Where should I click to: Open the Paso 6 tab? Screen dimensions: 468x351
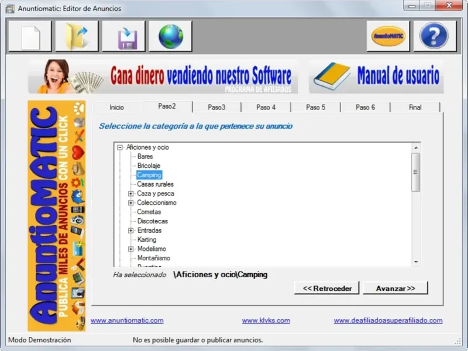click(x=365, y=108)
